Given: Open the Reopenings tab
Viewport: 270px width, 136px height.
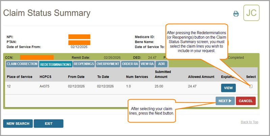Looking at the screenshot, I should coord(84,64).
